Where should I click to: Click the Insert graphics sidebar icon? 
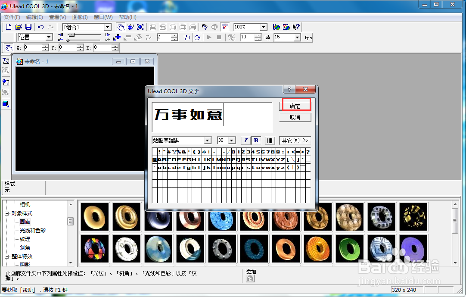click(6, 82)
